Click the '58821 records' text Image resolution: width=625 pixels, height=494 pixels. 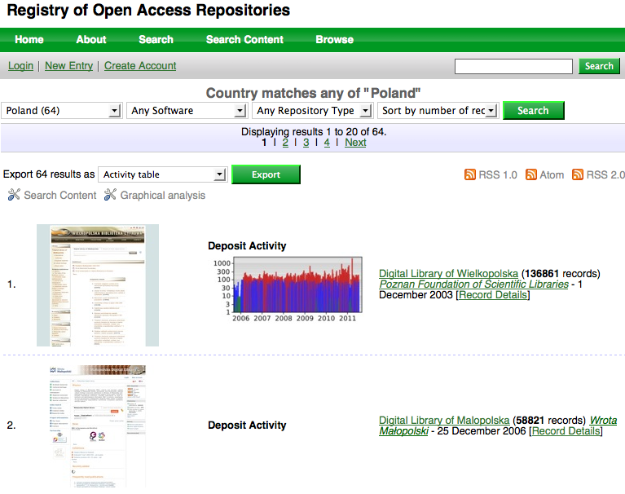(x=549, y=421)
